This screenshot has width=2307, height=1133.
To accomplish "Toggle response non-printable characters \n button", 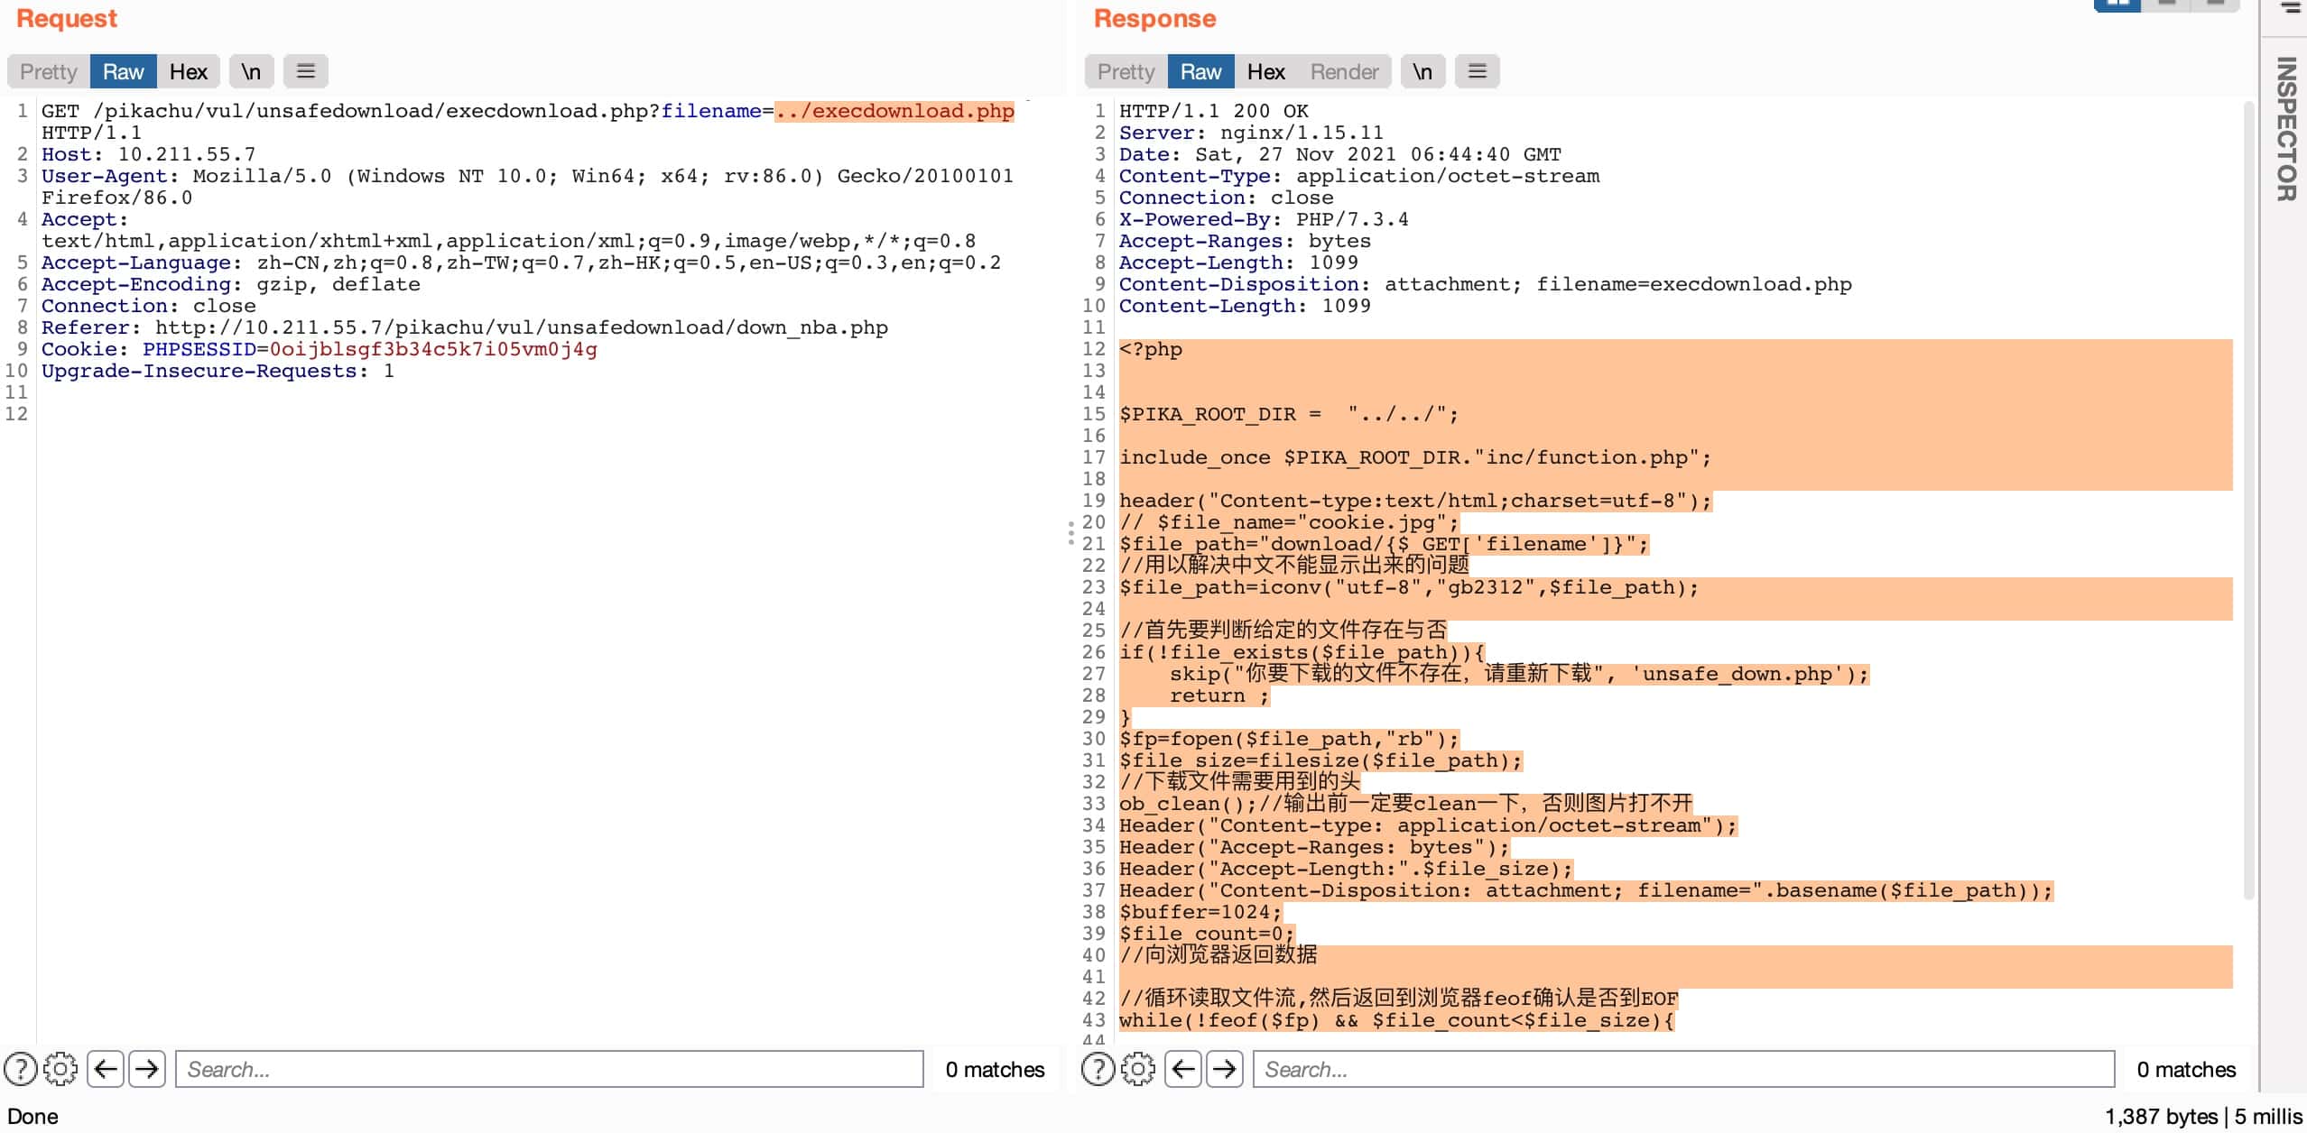I will tap(1422, 71).
